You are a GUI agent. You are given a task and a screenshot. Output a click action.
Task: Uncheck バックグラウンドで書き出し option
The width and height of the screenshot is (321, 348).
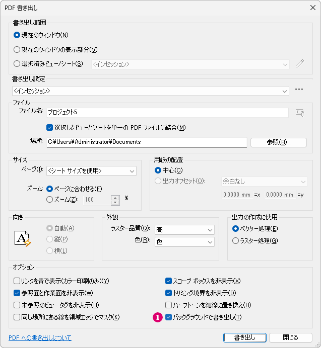tap(169, 317)
